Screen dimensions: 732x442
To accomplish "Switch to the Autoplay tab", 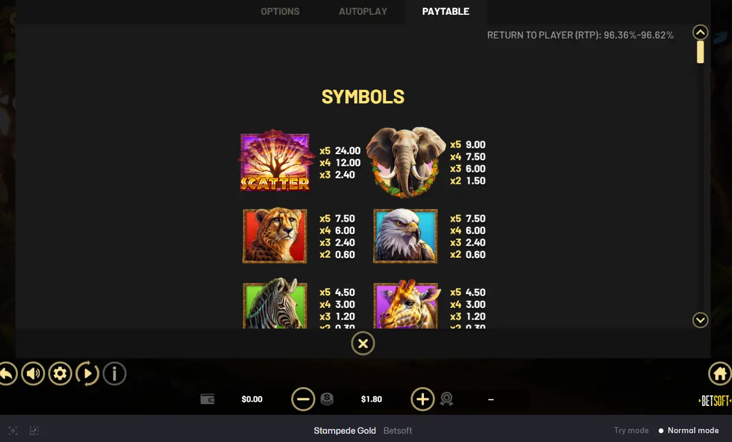I will [x=363, y=11].
